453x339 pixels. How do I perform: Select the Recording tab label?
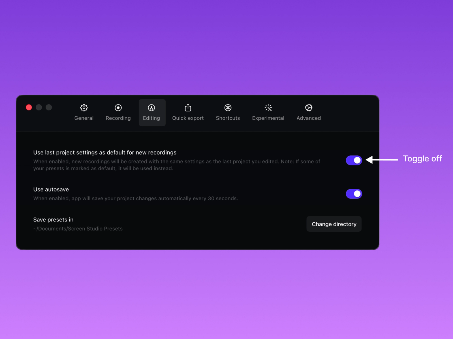coord(118,118)
